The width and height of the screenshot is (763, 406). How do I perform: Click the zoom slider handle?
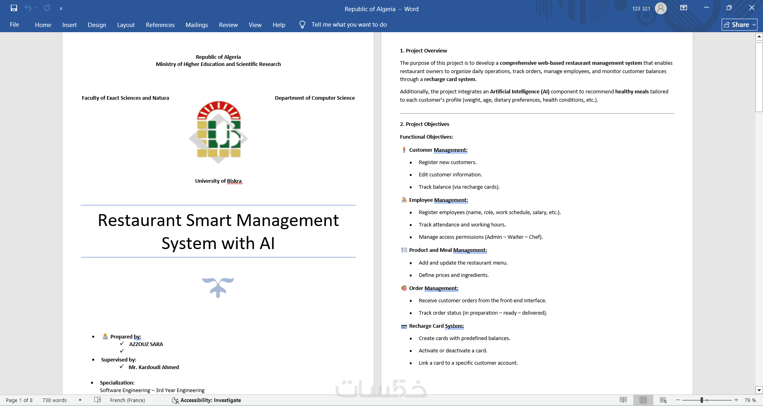pyautogui.click(x=702, y=400)
